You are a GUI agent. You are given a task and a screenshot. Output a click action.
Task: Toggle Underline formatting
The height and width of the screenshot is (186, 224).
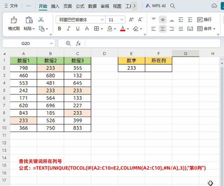(x=78, y=29)
